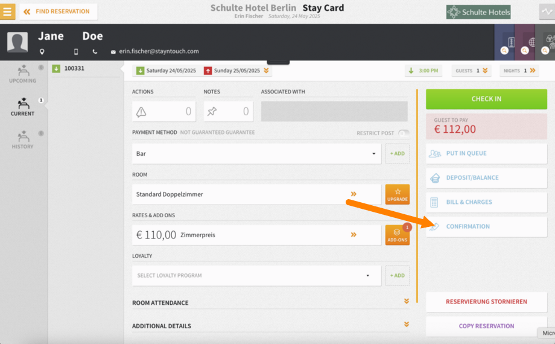Switch to History reservations tab

pos(23,140)
